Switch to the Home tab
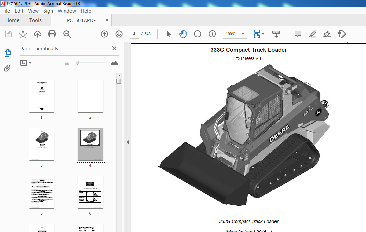Viewport: 366px width, 232px height. pyautogui.click(x=12, y=20)
